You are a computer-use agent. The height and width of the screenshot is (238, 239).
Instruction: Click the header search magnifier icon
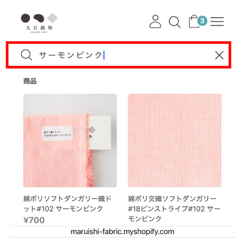pyautogui.click(x=175, y=22)
